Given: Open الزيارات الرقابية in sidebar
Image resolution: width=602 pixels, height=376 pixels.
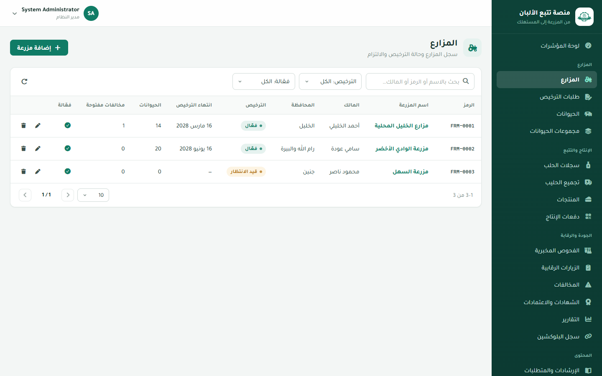Looking at the screenshot, I should coord(547,268).
